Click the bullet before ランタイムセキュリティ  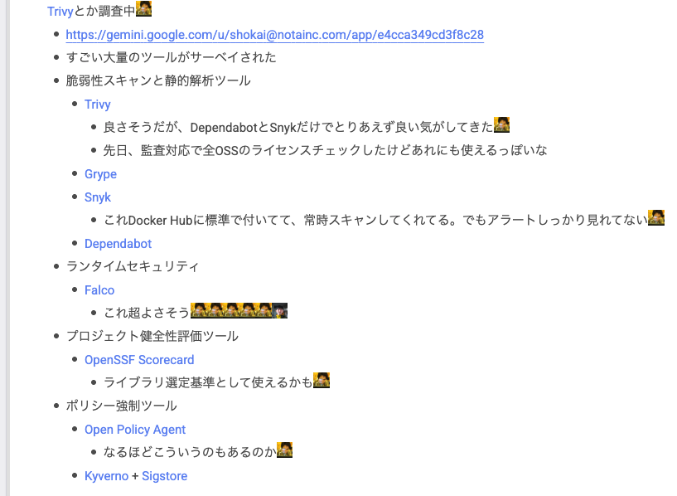[x=56, y=266]
